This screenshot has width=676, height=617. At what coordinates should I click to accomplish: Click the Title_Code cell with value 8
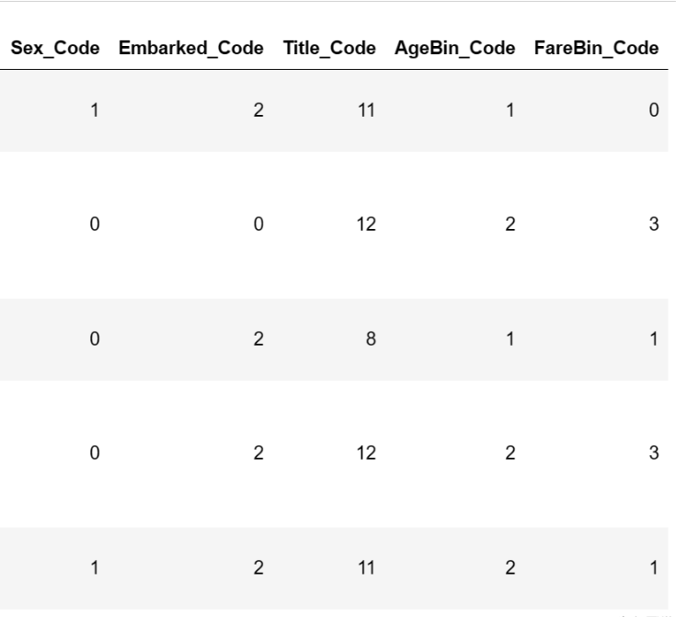tap(370, 339)
